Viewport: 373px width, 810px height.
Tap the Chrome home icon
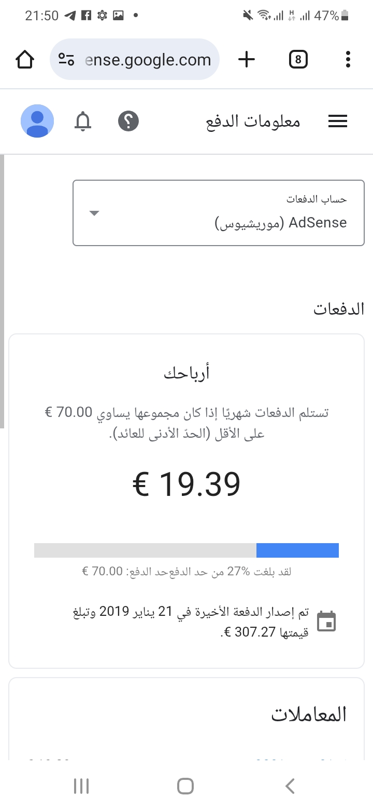[x=25, y=60]
